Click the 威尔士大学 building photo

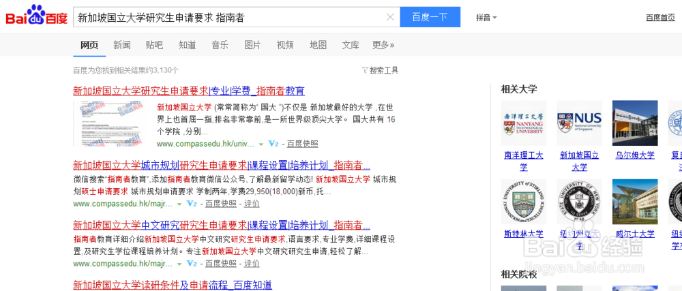[x=635, y=202]
